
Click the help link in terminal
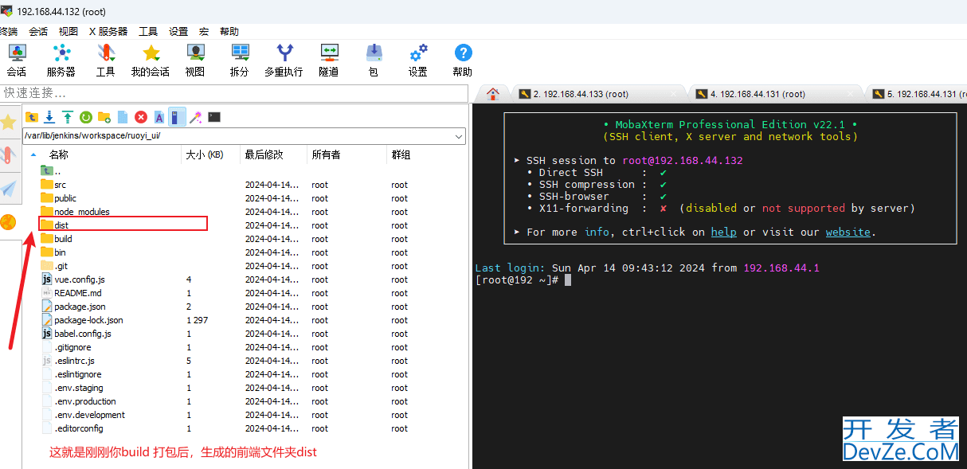coord(723,232)
